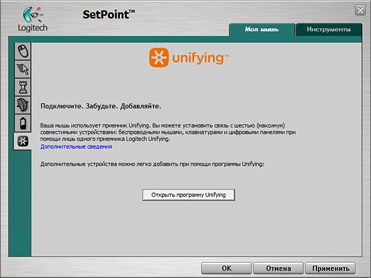Click the SetPoint title text

tap(108, 14)
